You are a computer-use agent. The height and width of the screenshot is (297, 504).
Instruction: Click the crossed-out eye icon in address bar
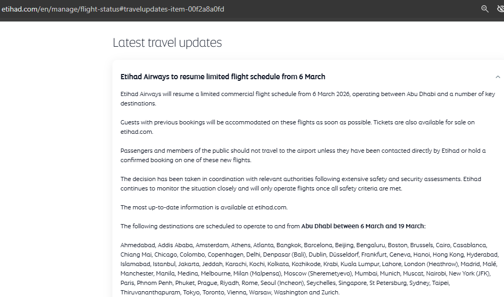point(500,9)
